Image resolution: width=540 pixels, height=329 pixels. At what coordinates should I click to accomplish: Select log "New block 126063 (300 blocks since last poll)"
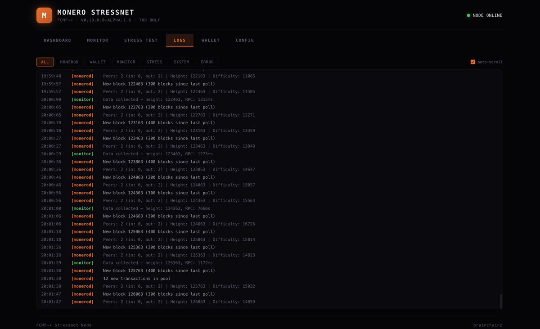(159, 294)
